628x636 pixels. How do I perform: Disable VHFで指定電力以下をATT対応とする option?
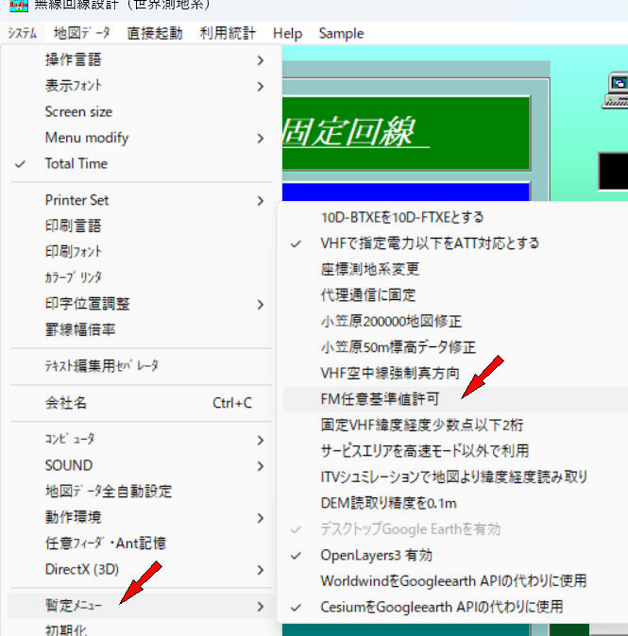click(430, 243)
